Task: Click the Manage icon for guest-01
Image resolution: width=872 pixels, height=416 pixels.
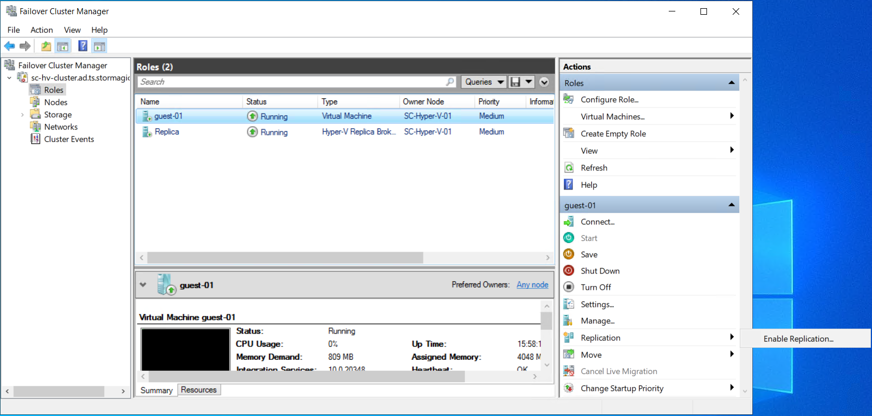Action: point(569,320)
